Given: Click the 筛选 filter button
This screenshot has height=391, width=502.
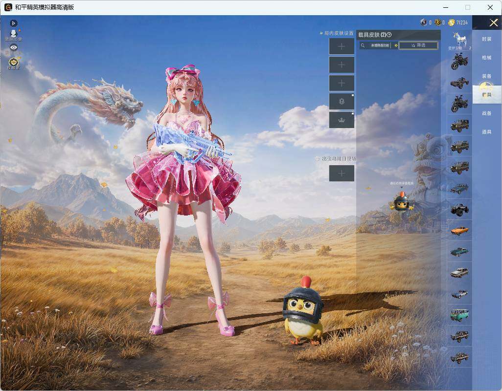Looking at the screenshot, I should (418, 45).
